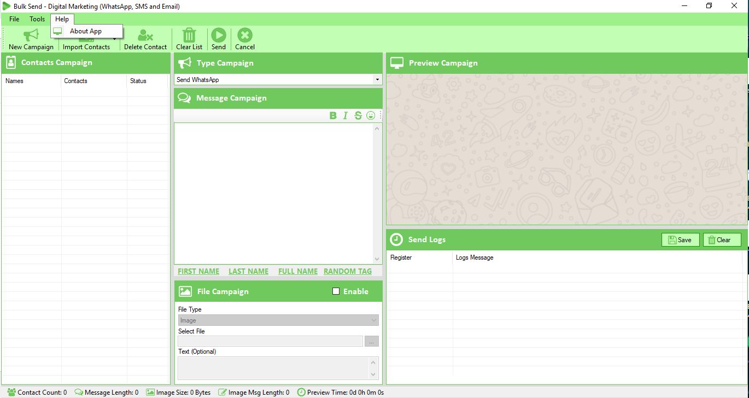Hit the Send play icon in toolbar
Screen dimensions: 749x398
click(219, 39)
